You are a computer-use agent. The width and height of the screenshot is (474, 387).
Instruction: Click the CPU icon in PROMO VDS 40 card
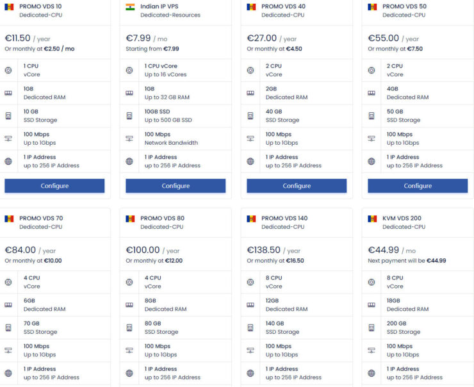[x=250, y=70]
